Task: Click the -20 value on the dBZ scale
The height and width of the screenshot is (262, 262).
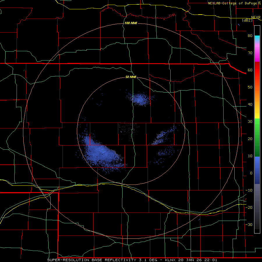Action: tap(249, 207)
